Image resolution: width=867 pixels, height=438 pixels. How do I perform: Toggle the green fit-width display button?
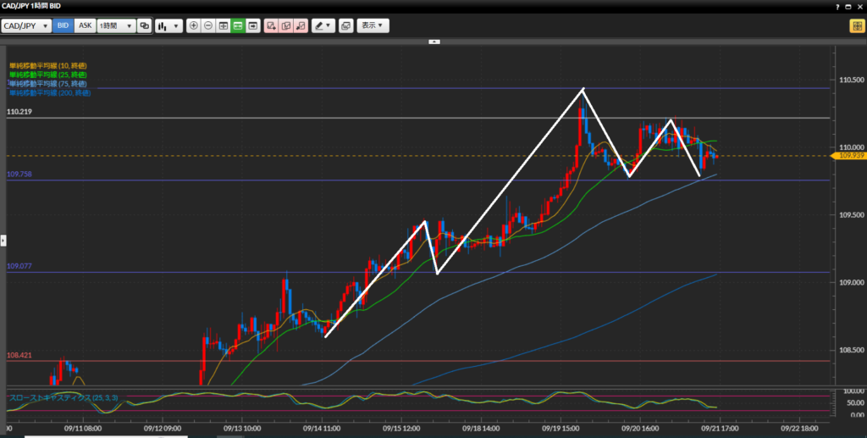click(238, 25)
